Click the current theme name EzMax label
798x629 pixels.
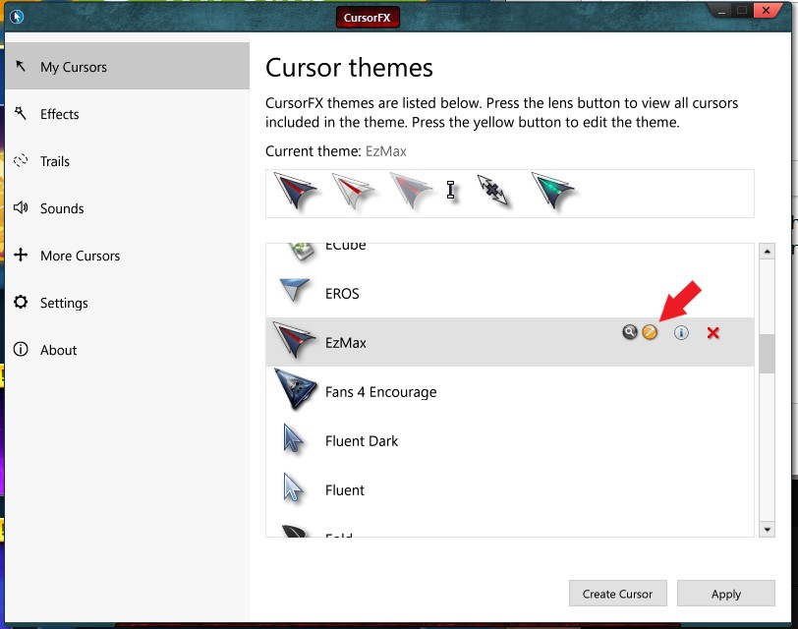(386, 151)
